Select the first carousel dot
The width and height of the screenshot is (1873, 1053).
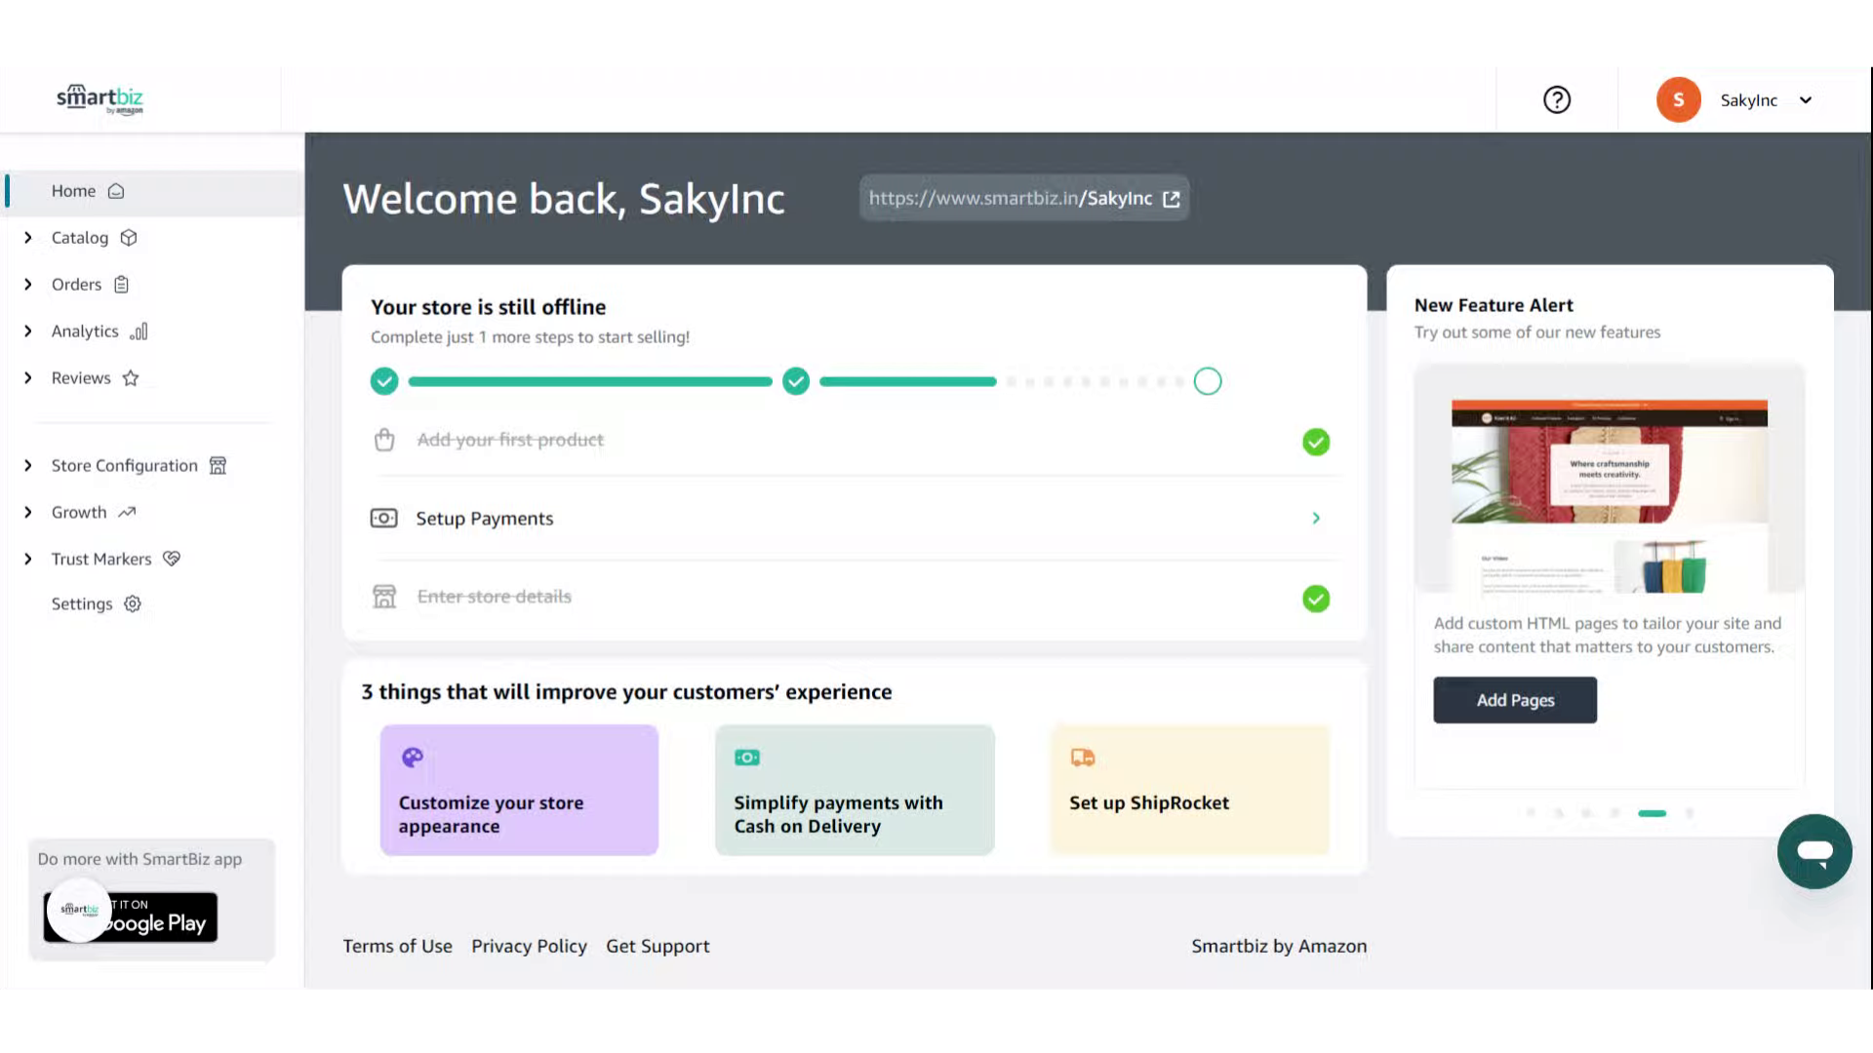point(1531,813)
